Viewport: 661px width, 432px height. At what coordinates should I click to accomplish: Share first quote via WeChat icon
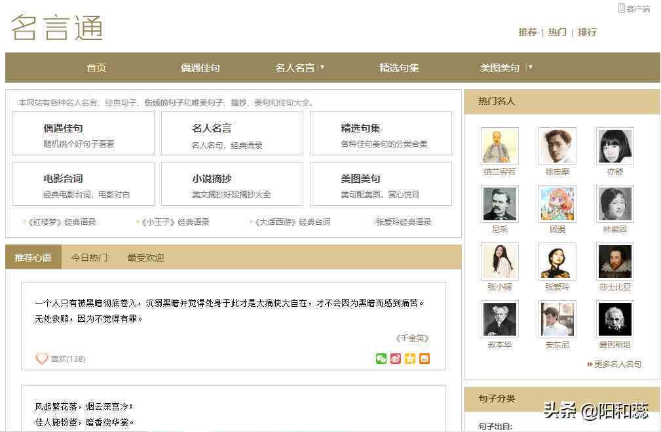click(x=381, y=359)
